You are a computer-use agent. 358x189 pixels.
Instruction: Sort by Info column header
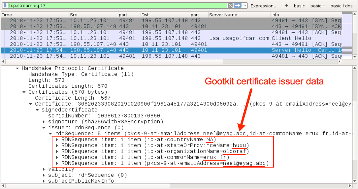(306, 15)
